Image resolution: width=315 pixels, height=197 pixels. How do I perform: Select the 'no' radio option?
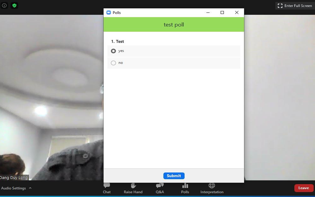(113, 63)
